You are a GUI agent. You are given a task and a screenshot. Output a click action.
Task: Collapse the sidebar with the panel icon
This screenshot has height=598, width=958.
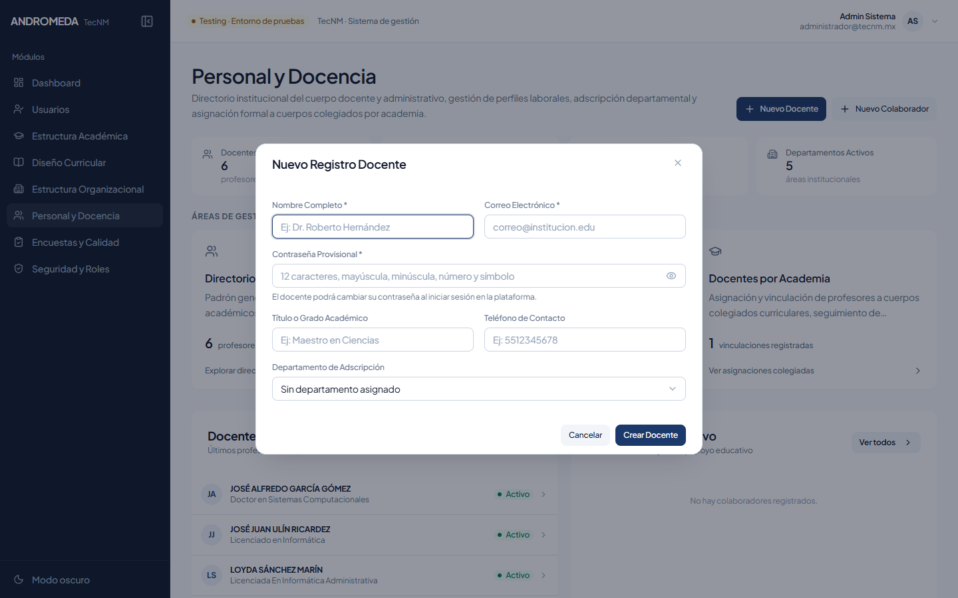[147, 21]
